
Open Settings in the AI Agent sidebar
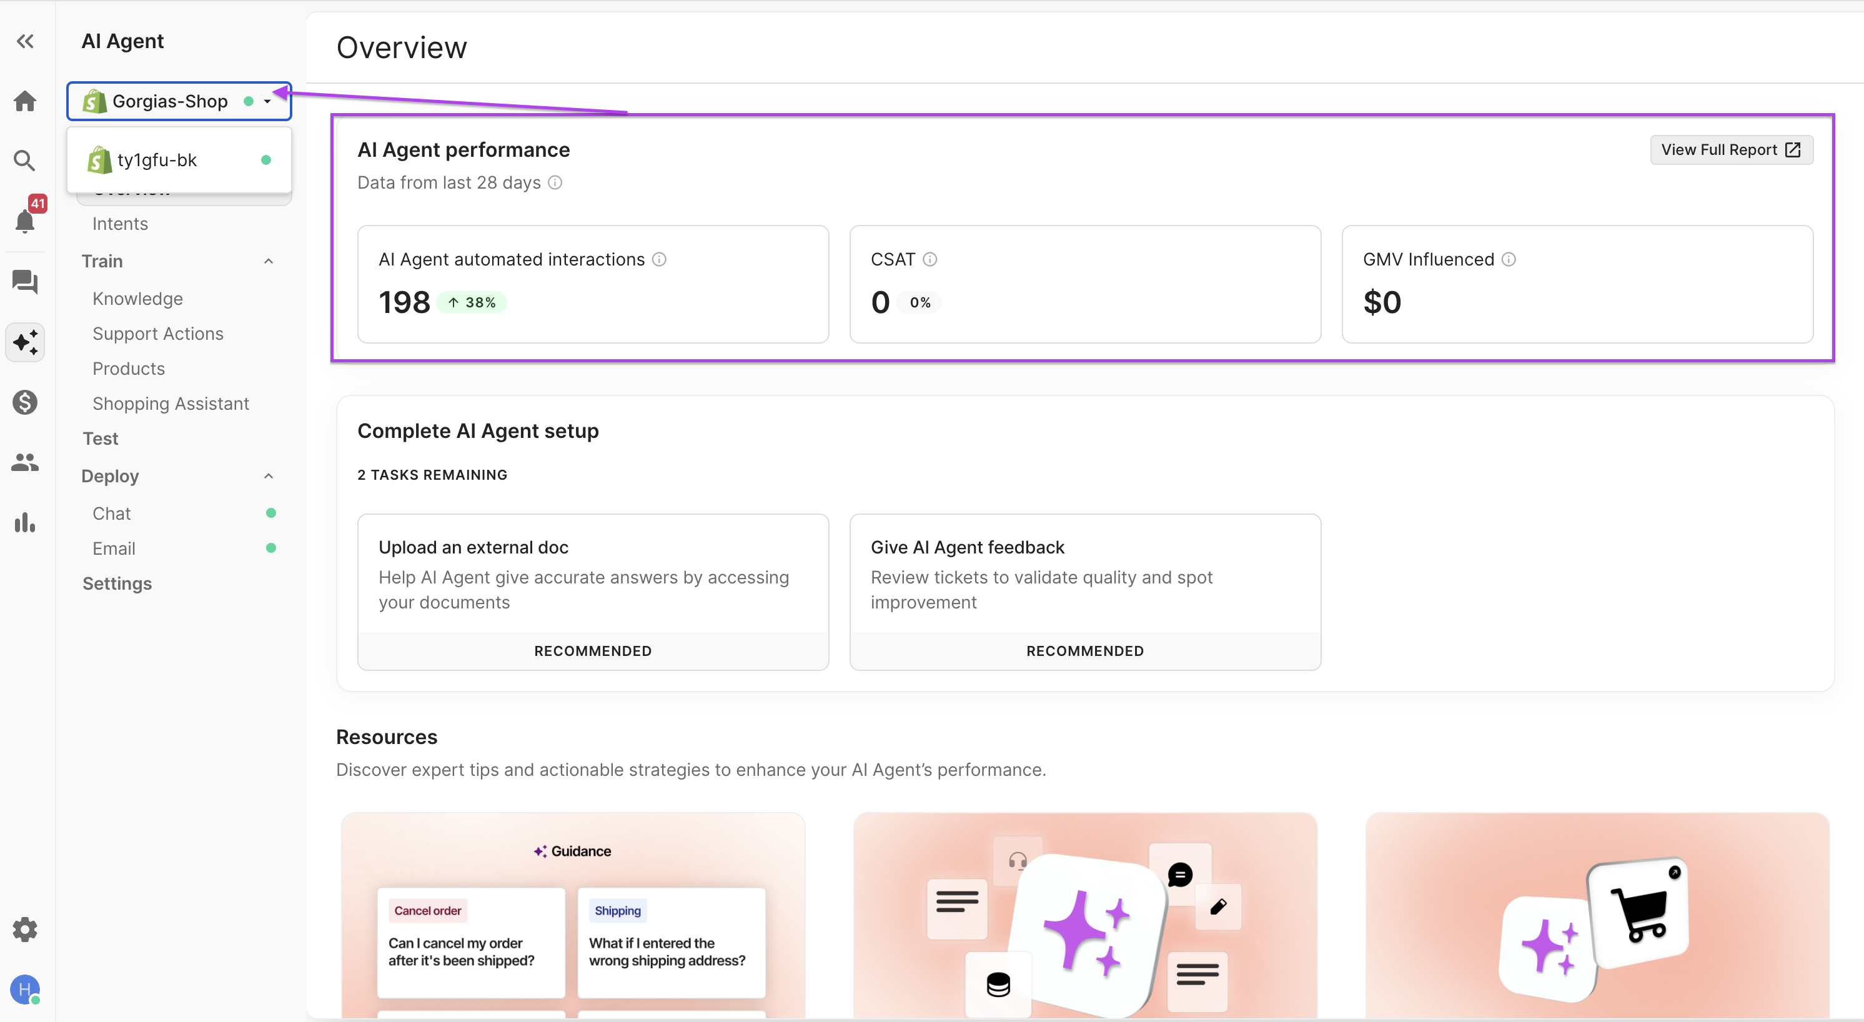tap(117, 583)
